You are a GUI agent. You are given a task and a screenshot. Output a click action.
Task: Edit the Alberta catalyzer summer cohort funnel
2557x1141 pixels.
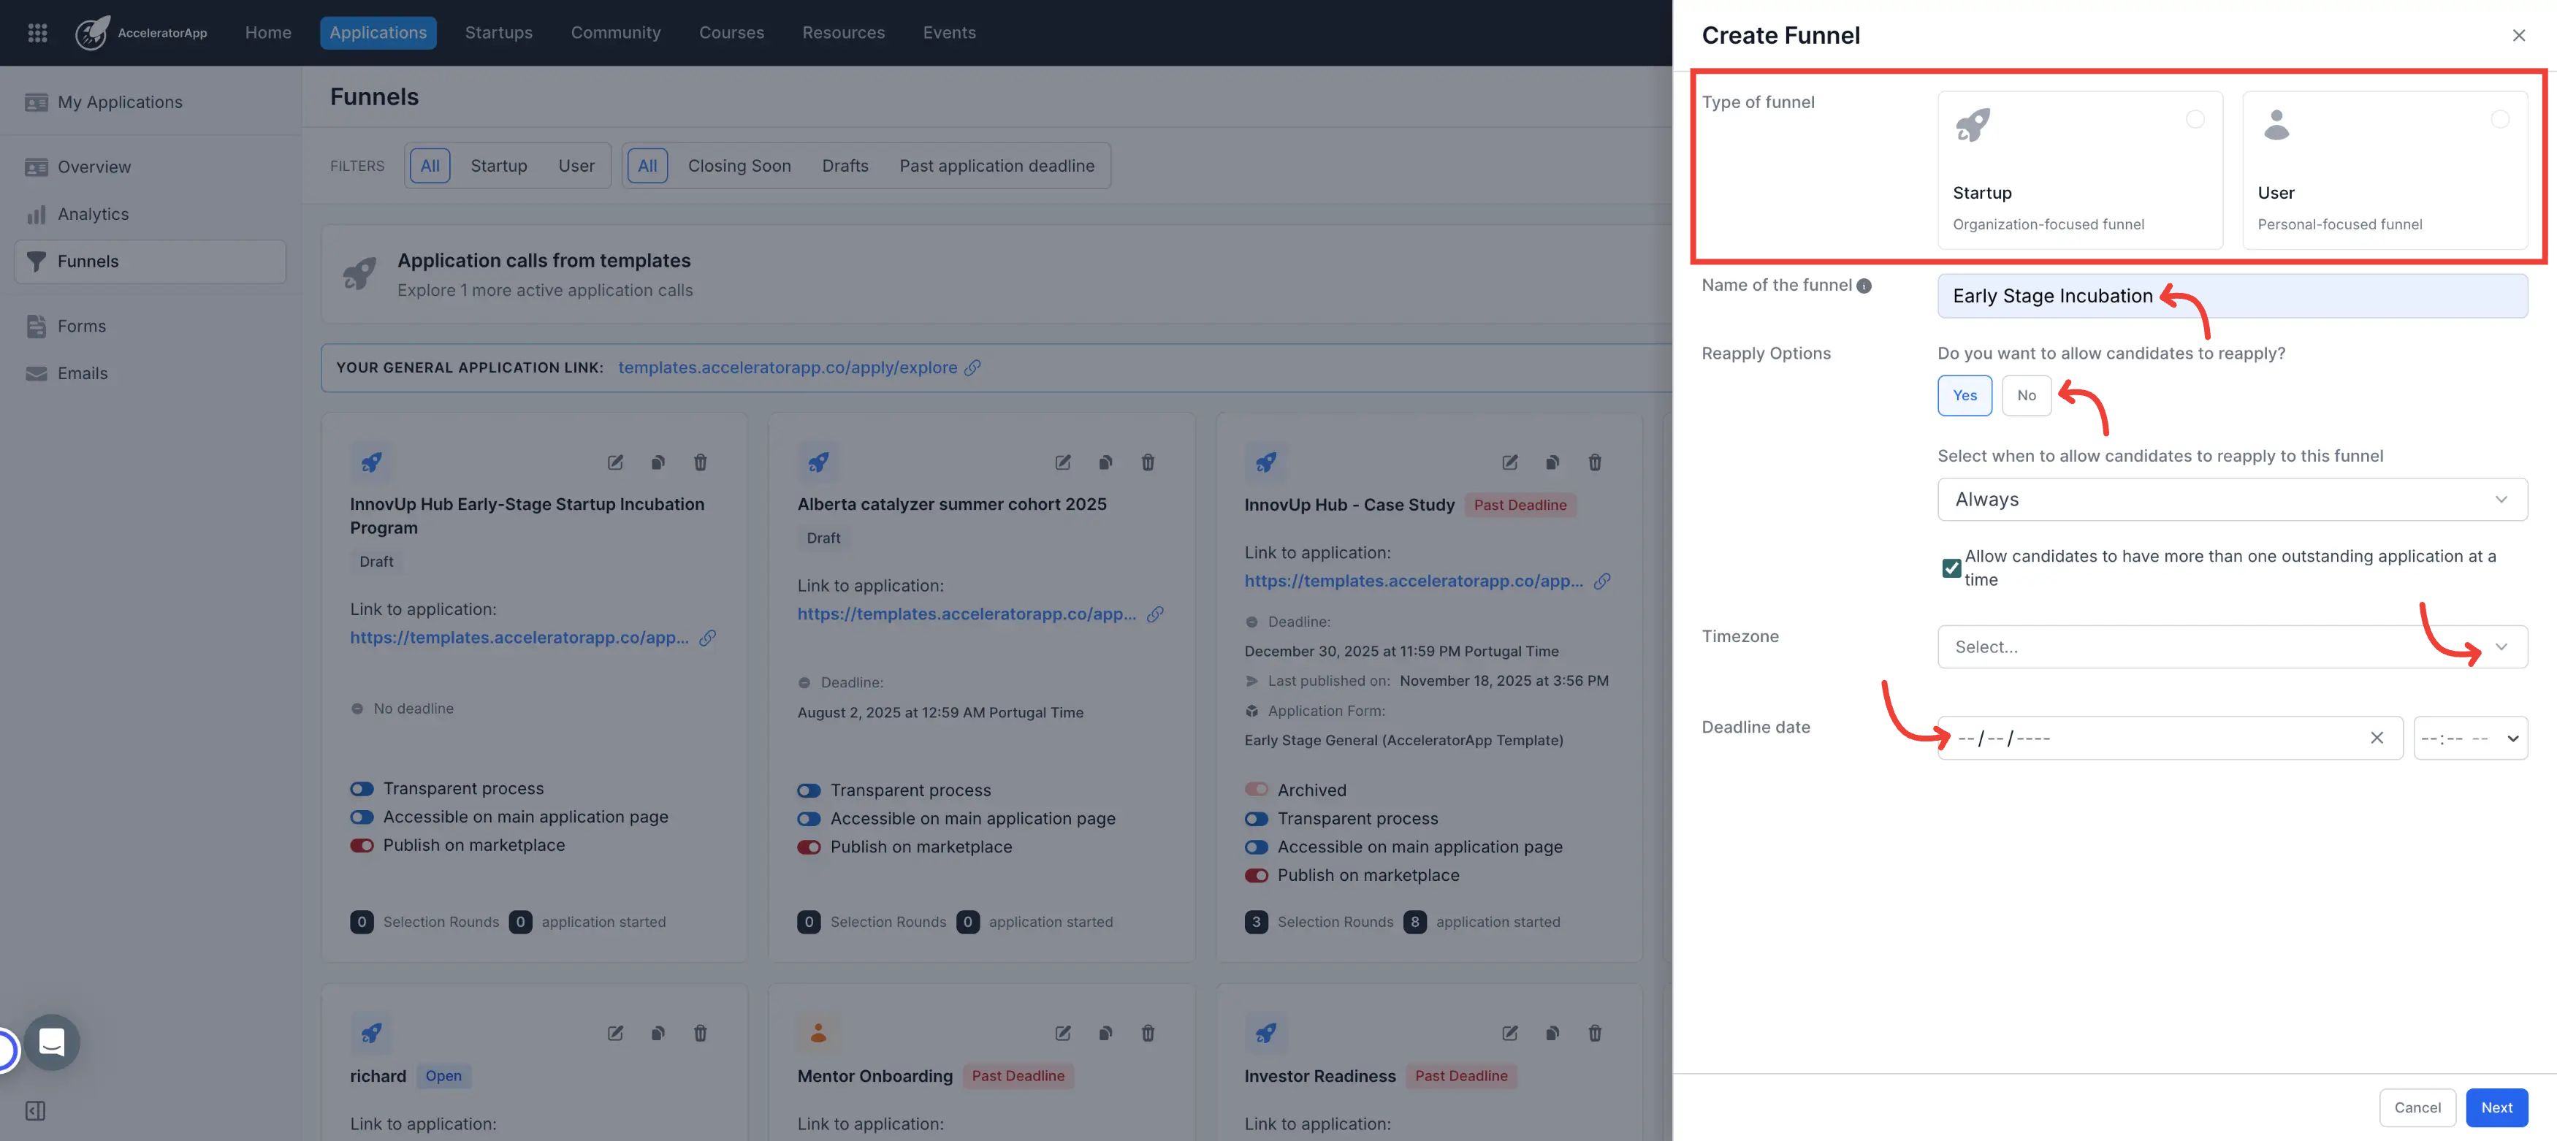point(1062,462)
